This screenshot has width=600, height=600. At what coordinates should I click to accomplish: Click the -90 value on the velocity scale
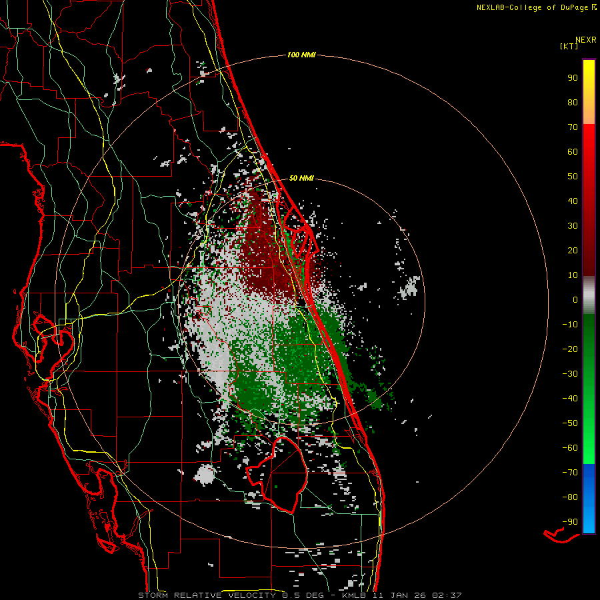pos(570,521)
